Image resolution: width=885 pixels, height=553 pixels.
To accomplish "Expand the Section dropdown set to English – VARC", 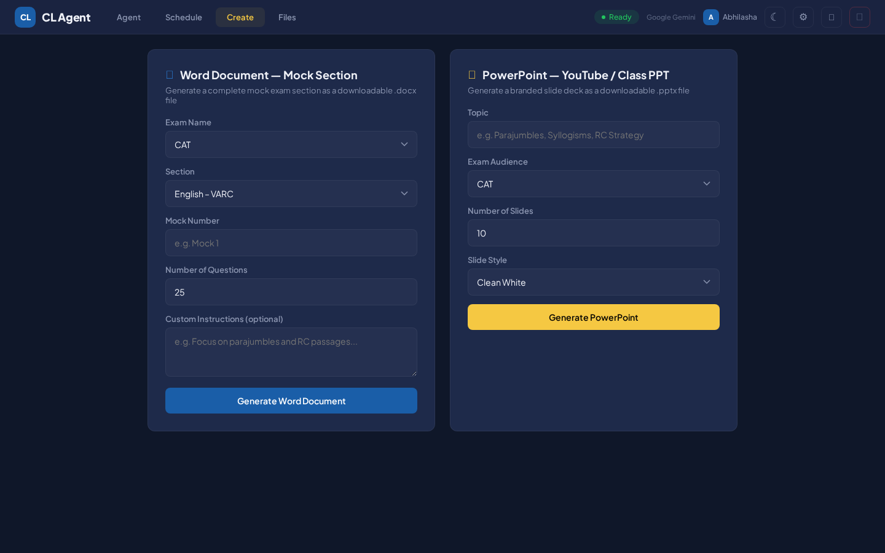I will coord(291,194).
